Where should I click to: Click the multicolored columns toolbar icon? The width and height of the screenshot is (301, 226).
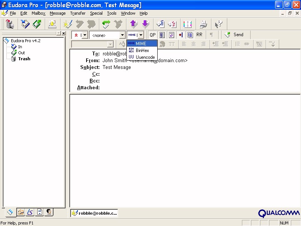pos(187,24)
